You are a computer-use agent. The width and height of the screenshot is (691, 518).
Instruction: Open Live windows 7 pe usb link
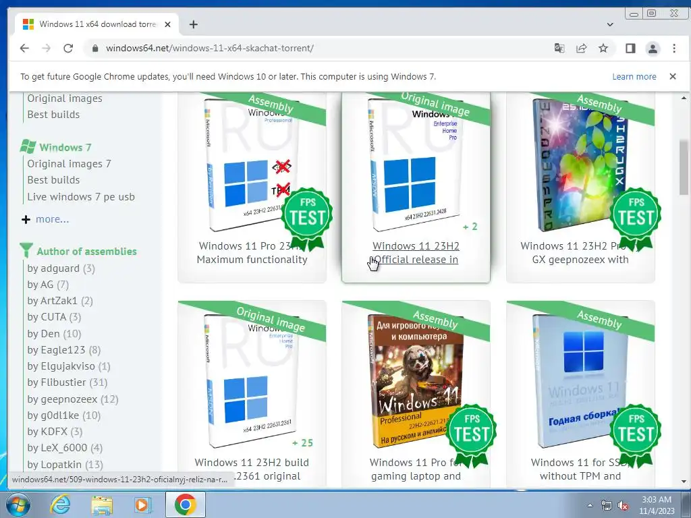(x=81, y=197)
